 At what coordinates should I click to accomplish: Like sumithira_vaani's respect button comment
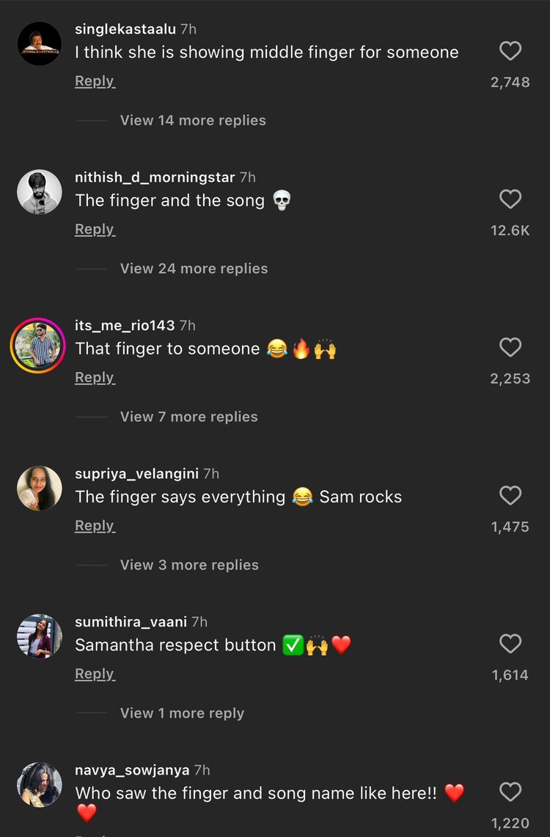[510, 643]
